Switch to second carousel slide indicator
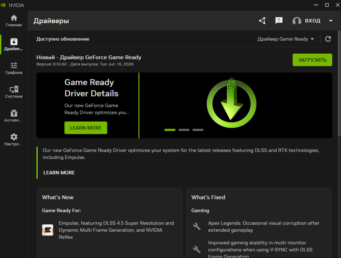This screenshot has height=258, width=341. 184,130
